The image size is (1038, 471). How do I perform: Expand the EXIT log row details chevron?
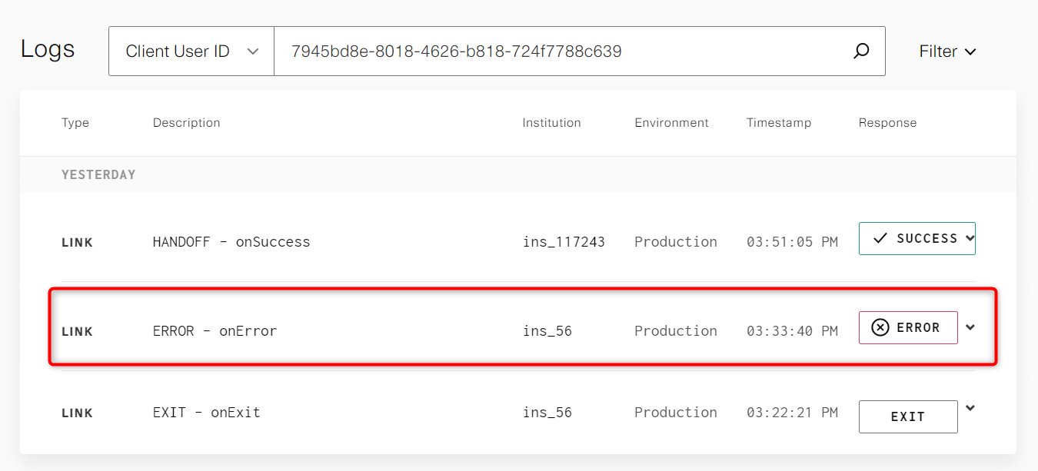[x=970, y=408]
